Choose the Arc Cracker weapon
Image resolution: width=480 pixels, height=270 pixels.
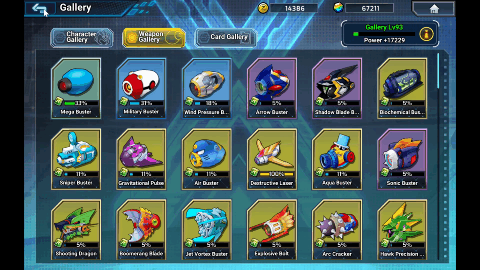[337, 230]
